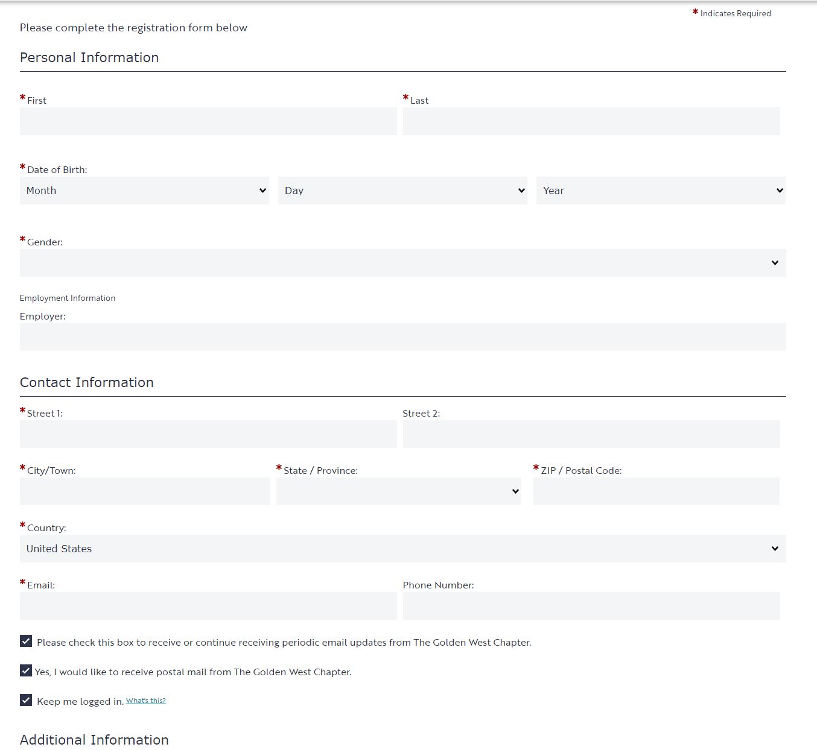Uncheck the periodic email updates checkbox

26,641
